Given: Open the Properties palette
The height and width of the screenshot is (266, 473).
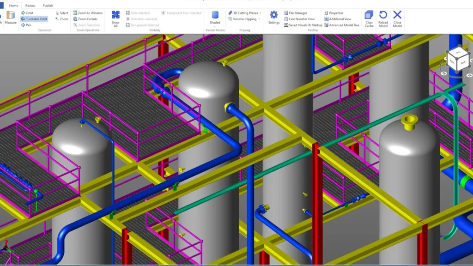Looking at the screenshot, I should (x=334, y=13).
